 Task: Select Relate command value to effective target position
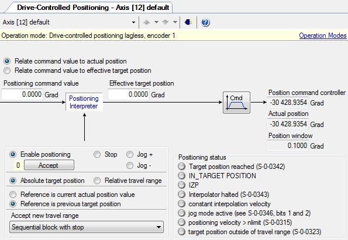coord(7,70)
